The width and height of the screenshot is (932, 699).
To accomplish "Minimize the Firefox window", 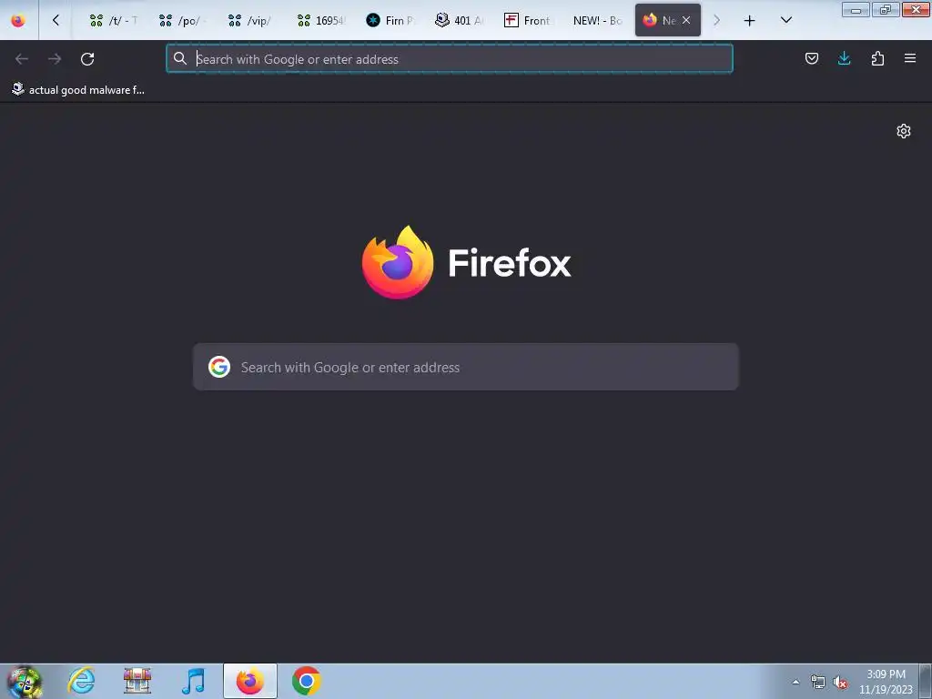I will tap(856, 9).
